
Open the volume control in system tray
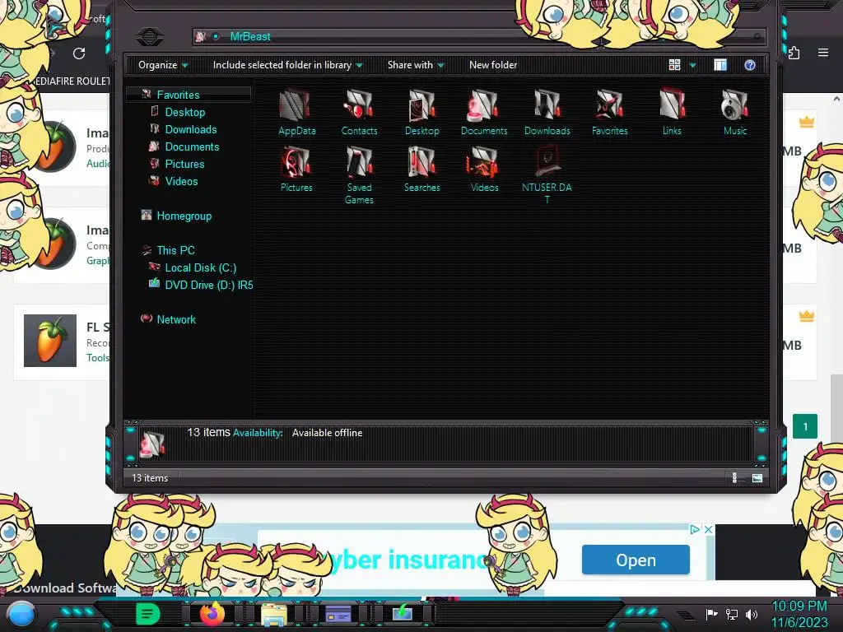[752, 614]
